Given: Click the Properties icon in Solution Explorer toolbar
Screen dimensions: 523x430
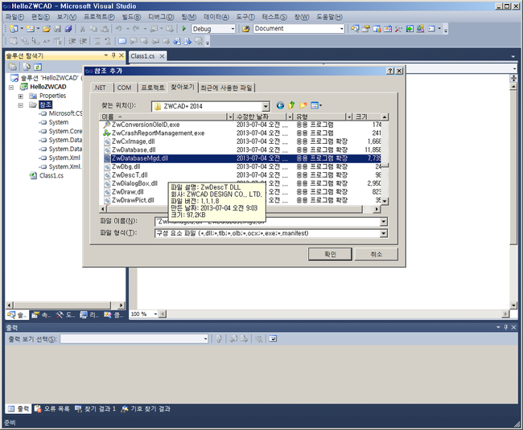Looking at the screenshot, I should pyautogui.click(x=12, y=67).
